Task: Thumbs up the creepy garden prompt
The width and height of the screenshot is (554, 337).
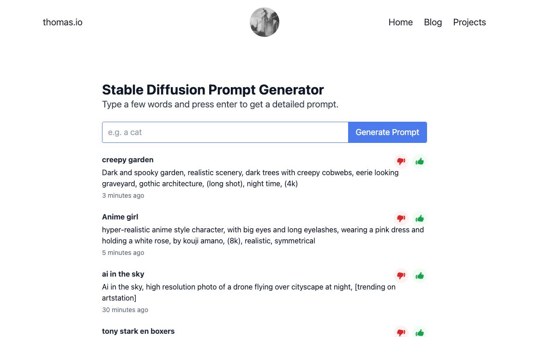Action: [x=420, y=161]
